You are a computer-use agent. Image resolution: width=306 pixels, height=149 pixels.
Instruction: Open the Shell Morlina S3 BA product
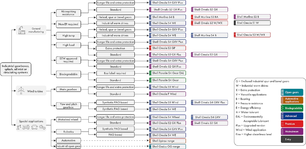[x=210, y=17]
